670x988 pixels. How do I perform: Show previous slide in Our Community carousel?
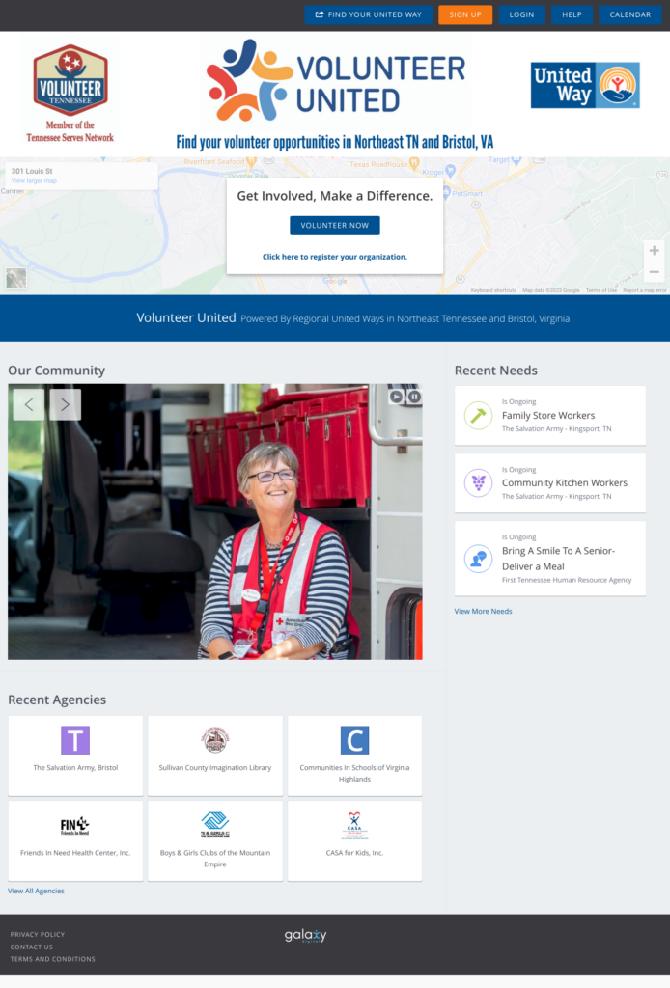[29, 404]
